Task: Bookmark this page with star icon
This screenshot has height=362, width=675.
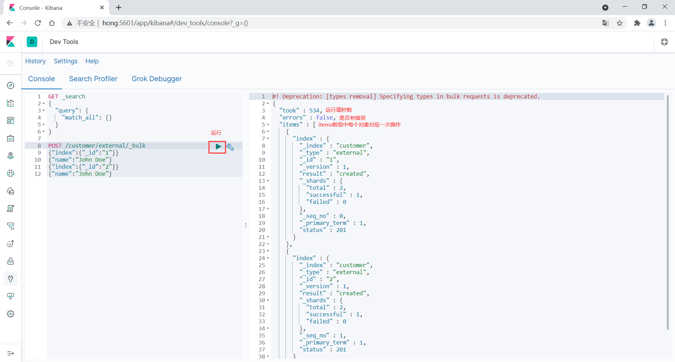Action: [x=620, y=23]
